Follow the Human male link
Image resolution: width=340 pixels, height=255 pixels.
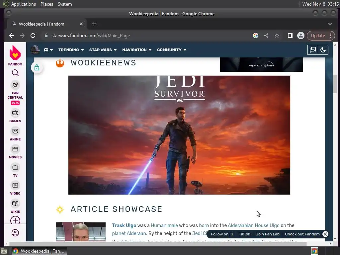coord(164,225)
